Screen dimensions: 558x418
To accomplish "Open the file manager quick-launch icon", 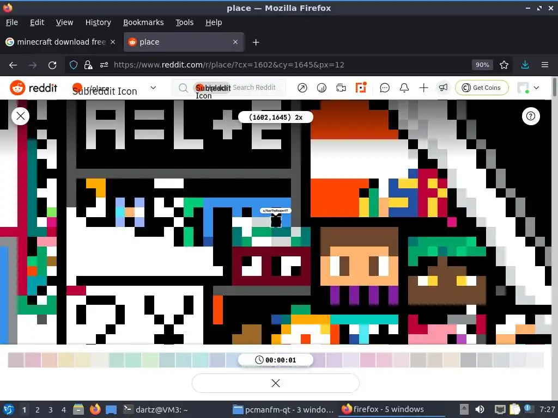I will coord(78,409).
